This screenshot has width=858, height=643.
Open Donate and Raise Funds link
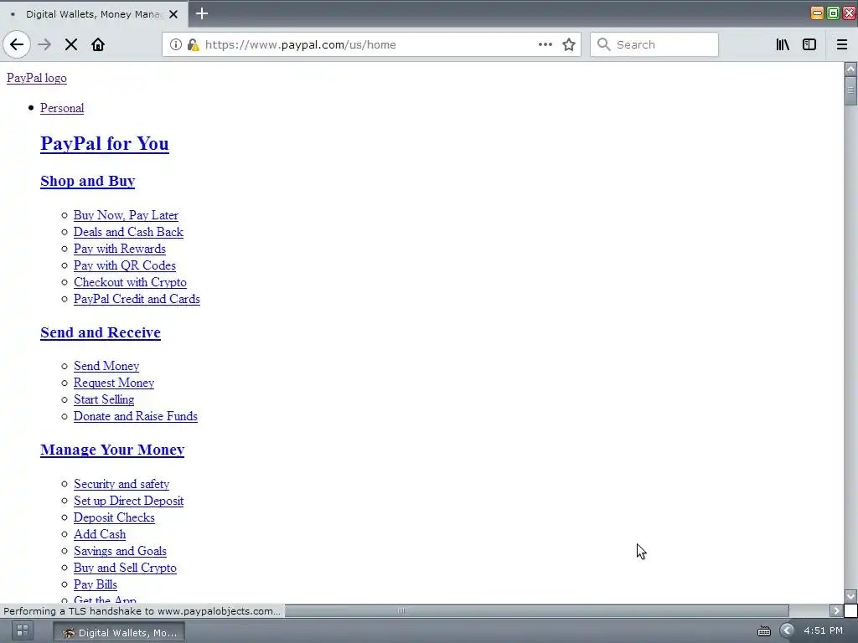[x=136, y=417]
